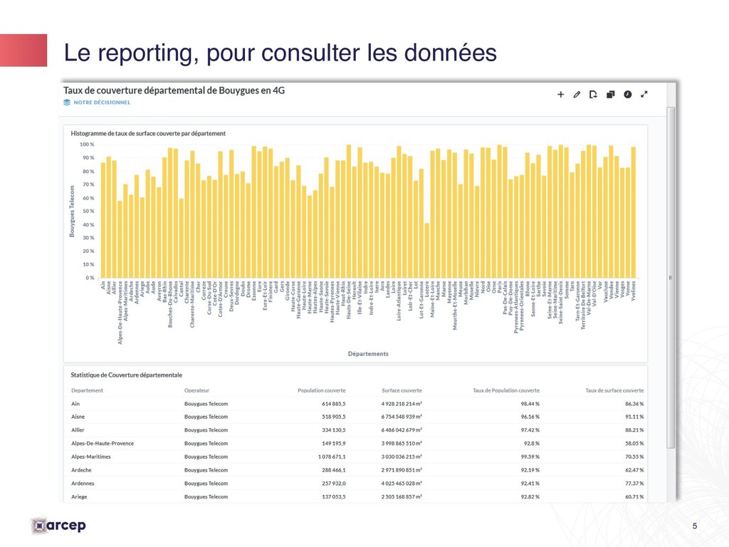This screenshot has height=547, width=729.
Task: Click the 86.36 % surface rate value
Action: pyautogui.click(x=634, y=404)
